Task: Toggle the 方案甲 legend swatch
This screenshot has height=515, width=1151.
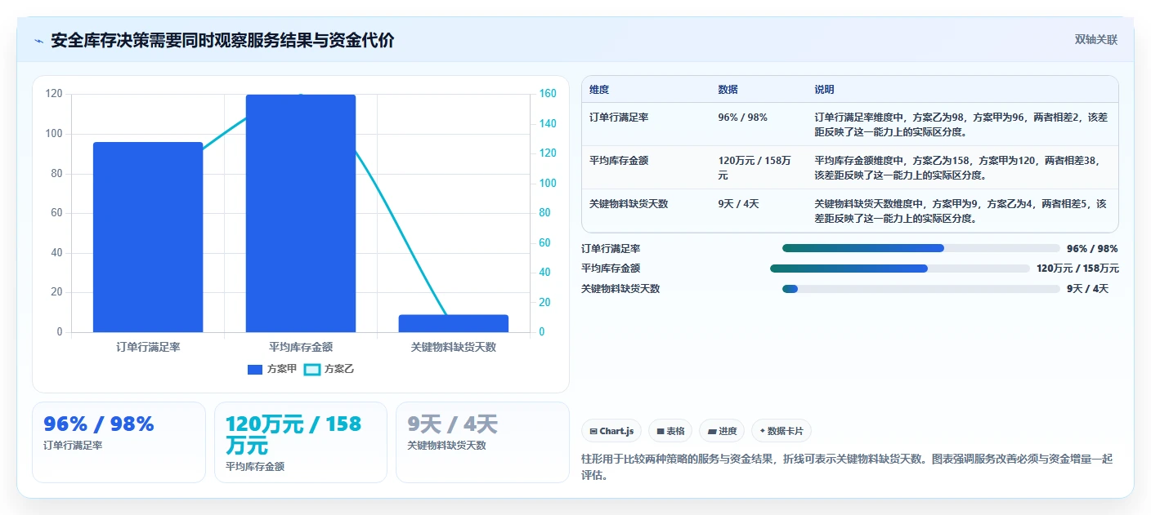Action: 255,370
